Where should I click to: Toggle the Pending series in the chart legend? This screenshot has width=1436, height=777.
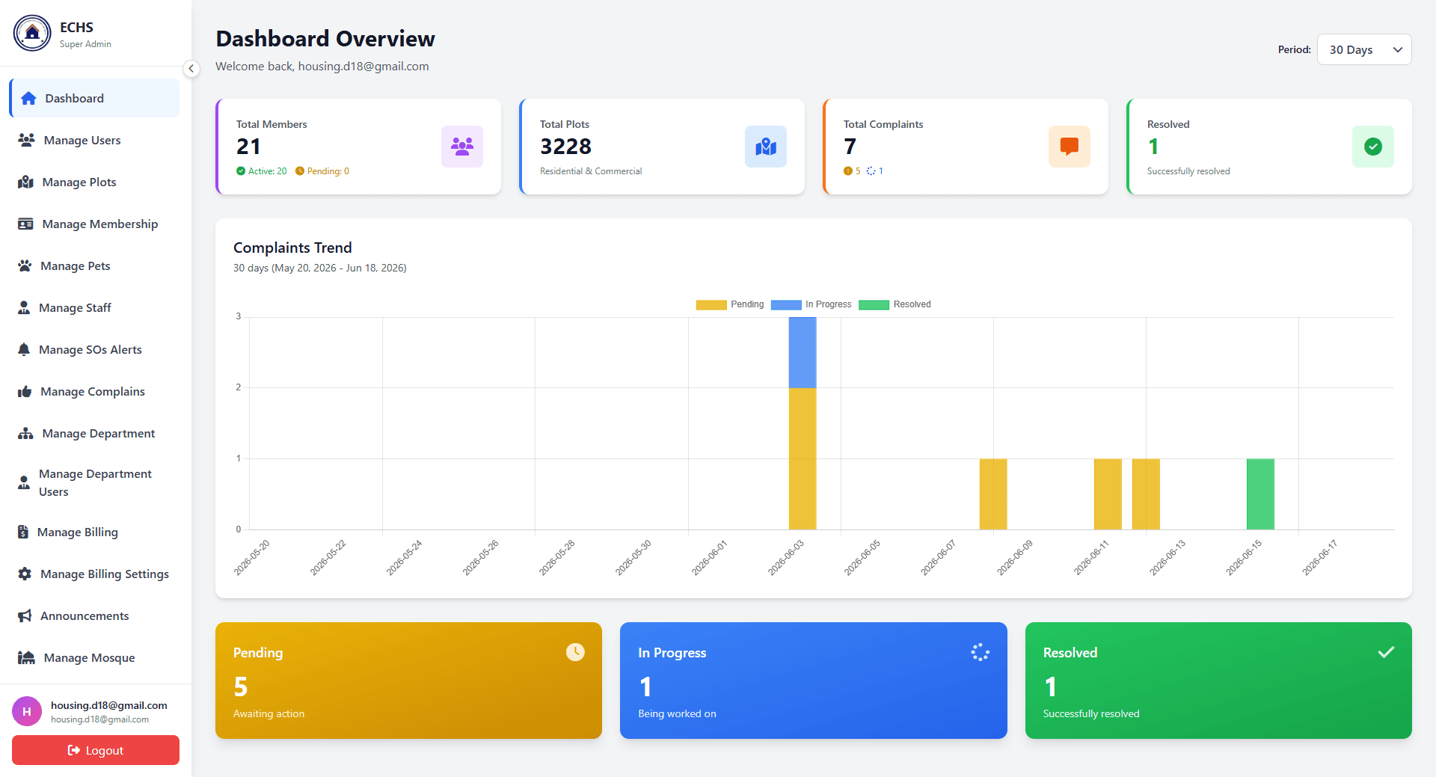pyautogui.click(x=730, y=304)
